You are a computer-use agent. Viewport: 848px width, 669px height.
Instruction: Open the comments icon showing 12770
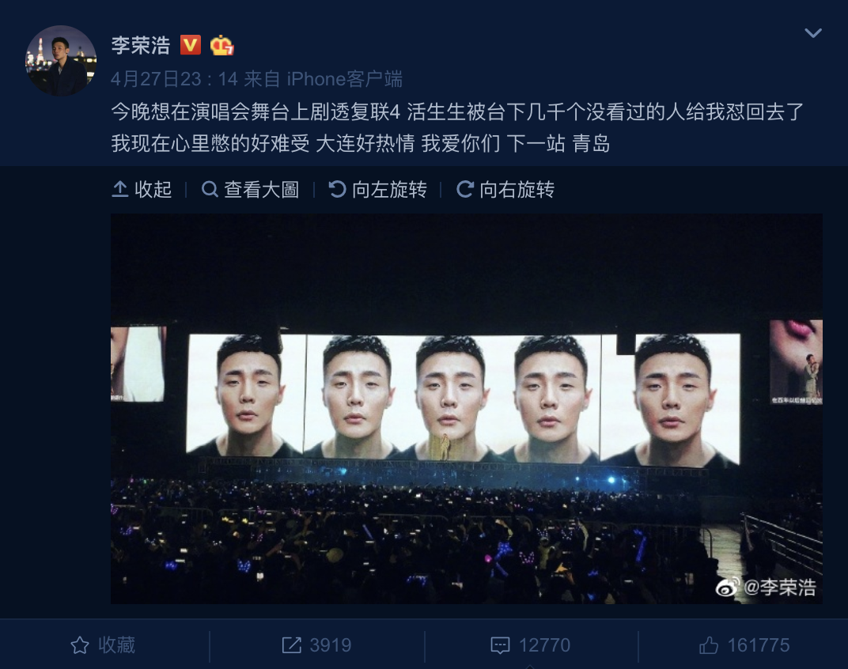click(x=500, y=645)
